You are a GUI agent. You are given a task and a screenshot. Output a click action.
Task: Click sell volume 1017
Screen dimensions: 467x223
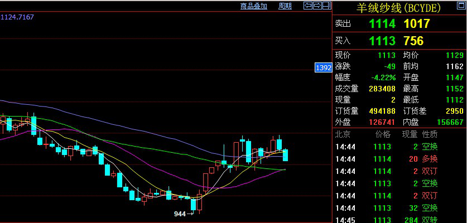pos(416,23)
